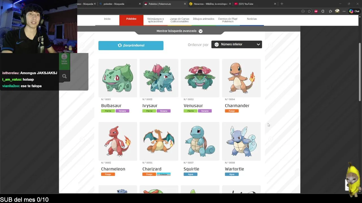Screen dimensions: 362x203
Task: Open the Dibujos animados tab
Action: point(204,19)
